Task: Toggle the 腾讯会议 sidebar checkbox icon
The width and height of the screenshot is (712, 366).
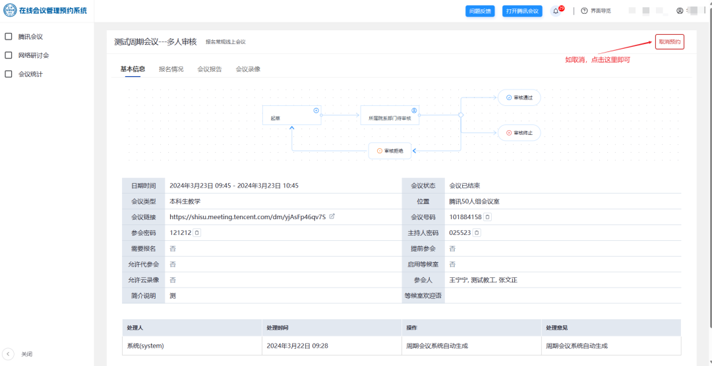Action: pos(8,37)
